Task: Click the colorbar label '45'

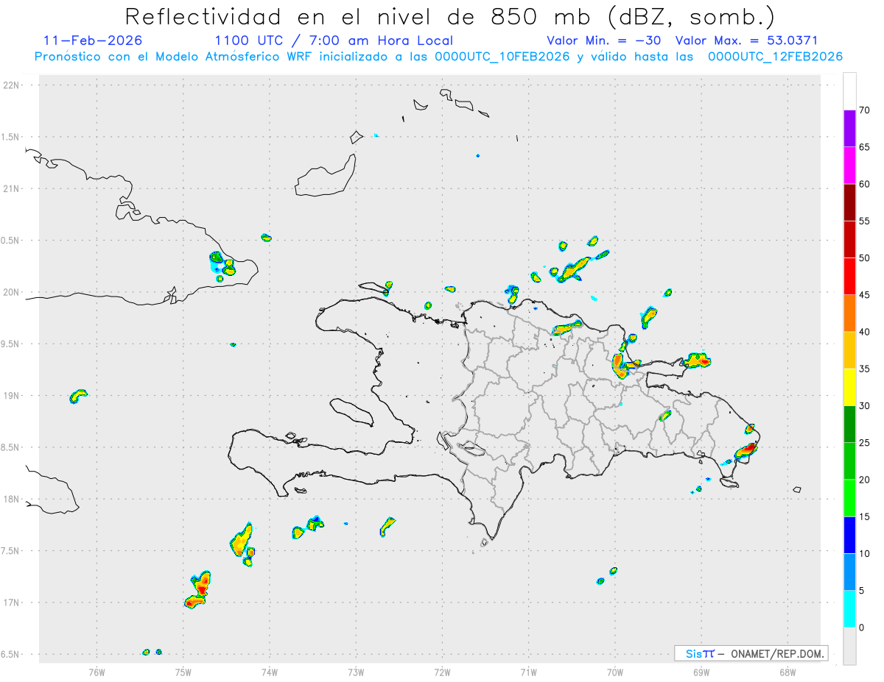Action: (865, 295)
